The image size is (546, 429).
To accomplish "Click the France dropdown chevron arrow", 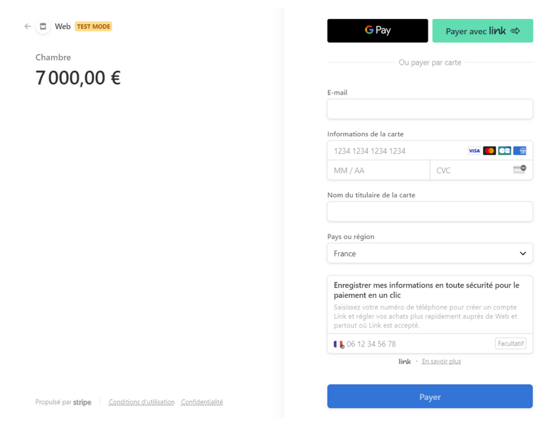I will click(523, 253).
